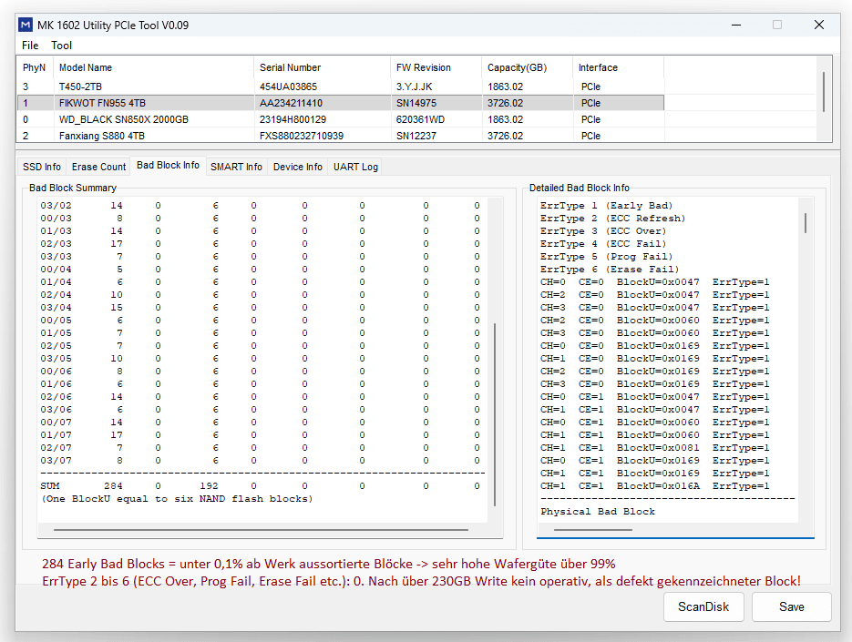Click serial number AA234211410
This screenshot has height=642, width=852.
[291, 103]
